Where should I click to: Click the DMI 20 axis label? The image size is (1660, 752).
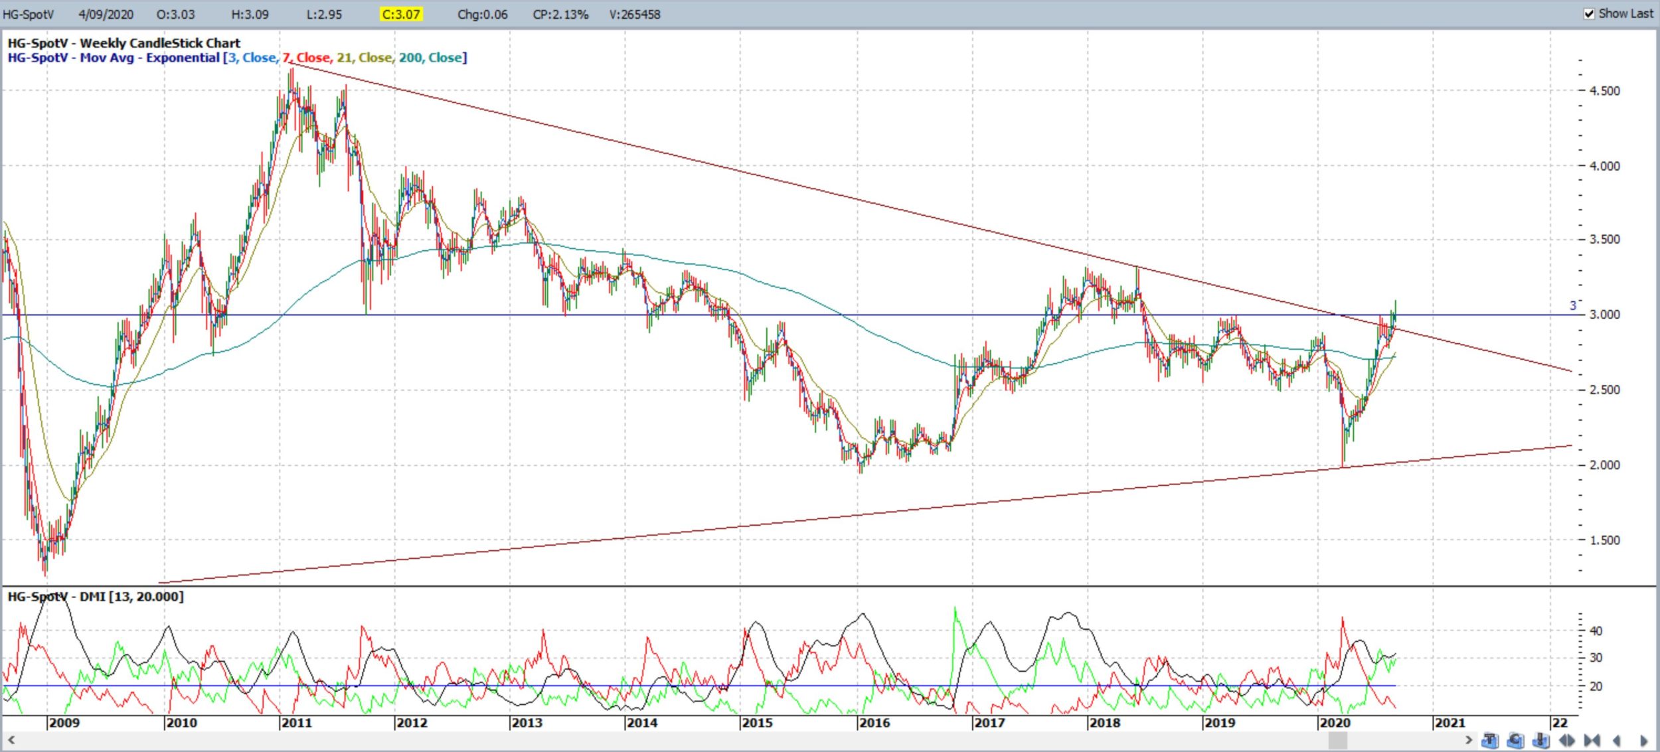(x=1596, y=686)
